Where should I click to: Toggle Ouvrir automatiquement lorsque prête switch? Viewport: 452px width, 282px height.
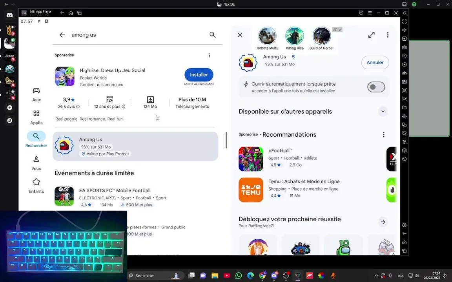[x=376, y=87]
